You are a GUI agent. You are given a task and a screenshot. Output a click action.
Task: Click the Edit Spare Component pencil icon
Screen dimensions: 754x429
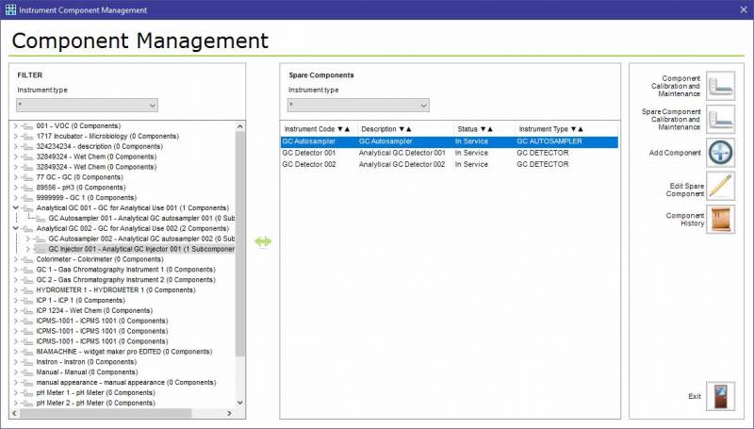coord(720,186)
